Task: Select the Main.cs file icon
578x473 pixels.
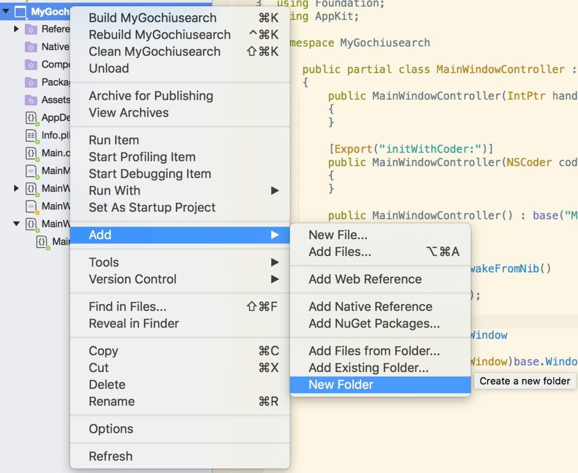Action: pyautogui.click(x=31, y=153)
